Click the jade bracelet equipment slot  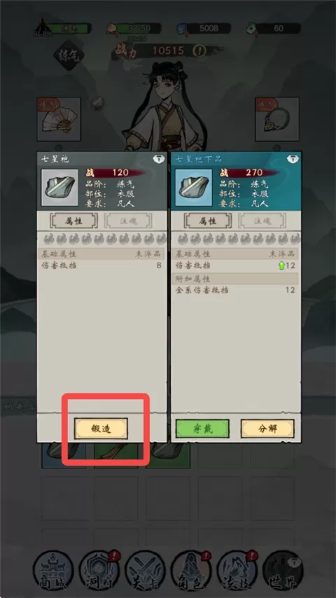click(277, 119)
